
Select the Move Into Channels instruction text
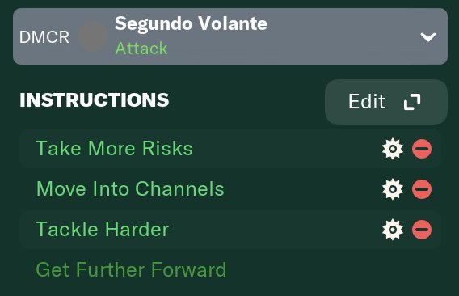(x=130, y=188)
